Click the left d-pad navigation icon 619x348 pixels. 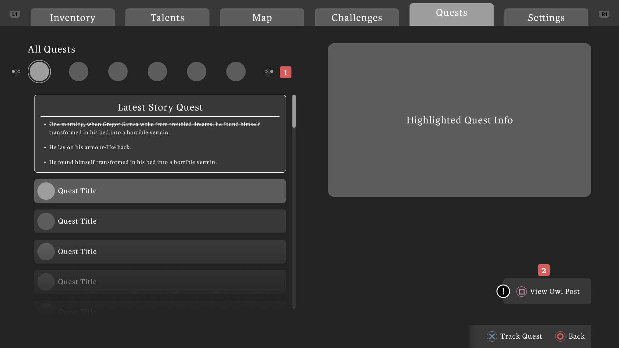pos(16,72)
